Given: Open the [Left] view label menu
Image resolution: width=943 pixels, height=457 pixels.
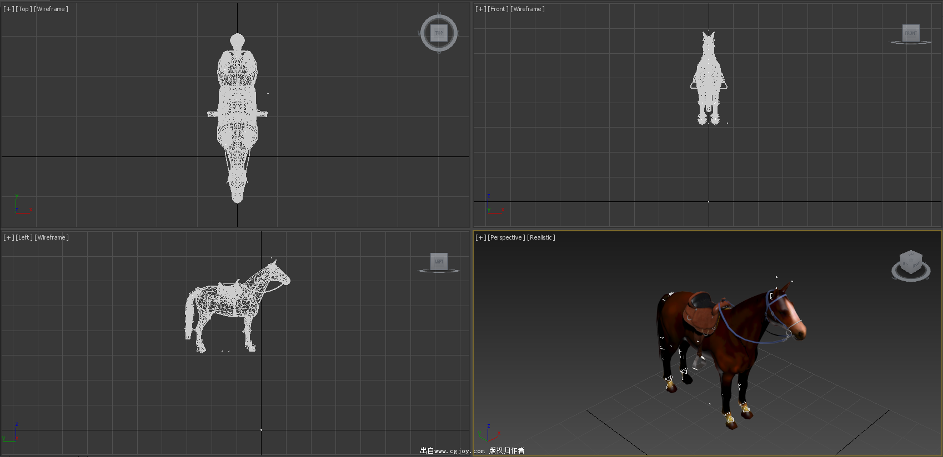Looking at the screenshot, I should tap(24, 237).
